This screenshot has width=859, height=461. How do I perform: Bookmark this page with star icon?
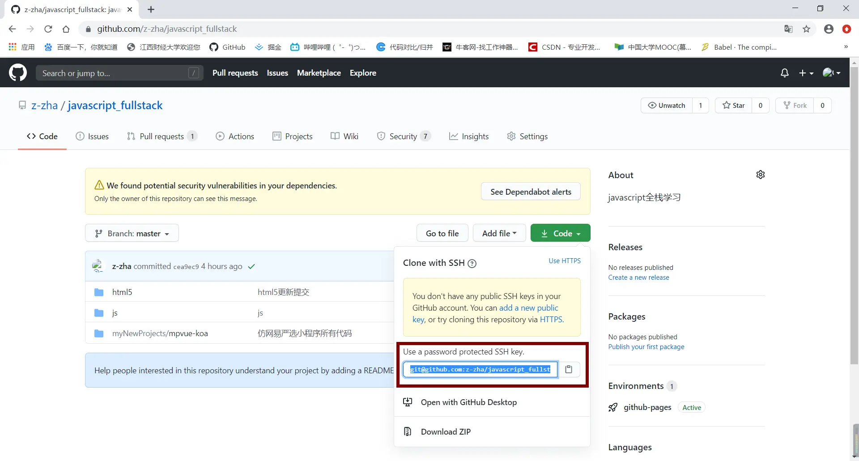tap(806, 29)
